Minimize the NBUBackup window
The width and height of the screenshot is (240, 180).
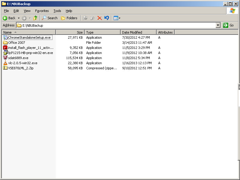coord(225,4)
